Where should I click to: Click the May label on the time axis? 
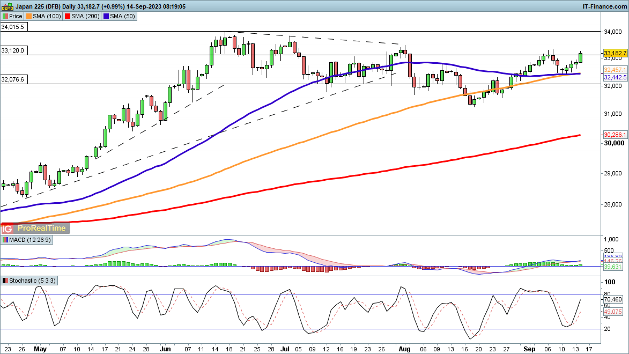pyautogui.click(x=41, y=349)
